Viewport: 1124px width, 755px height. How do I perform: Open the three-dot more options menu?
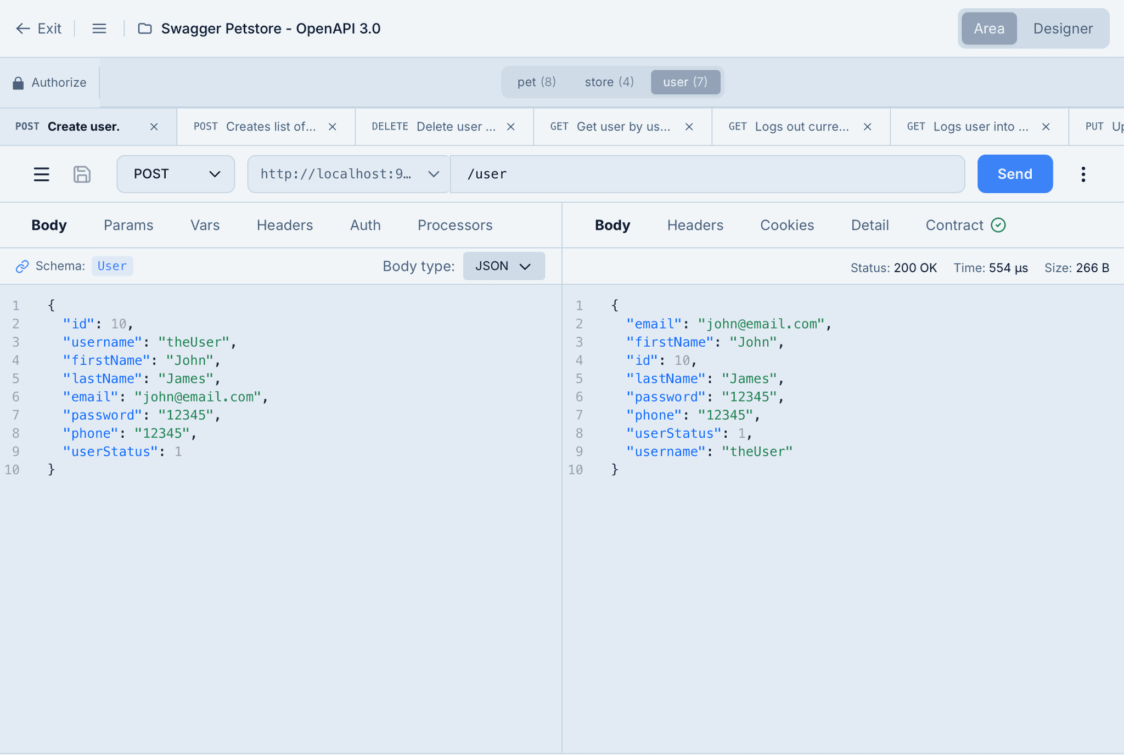(x=1083, y=174)
